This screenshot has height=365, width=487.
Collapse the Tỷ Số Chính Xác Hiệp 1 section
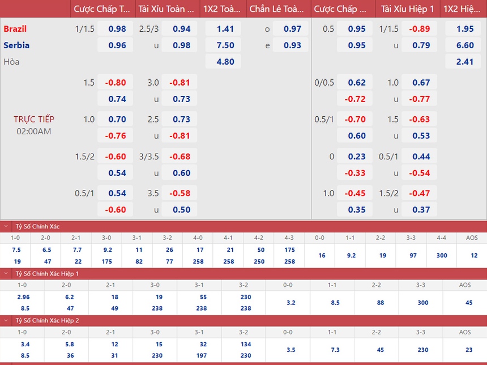click(6, 273)
